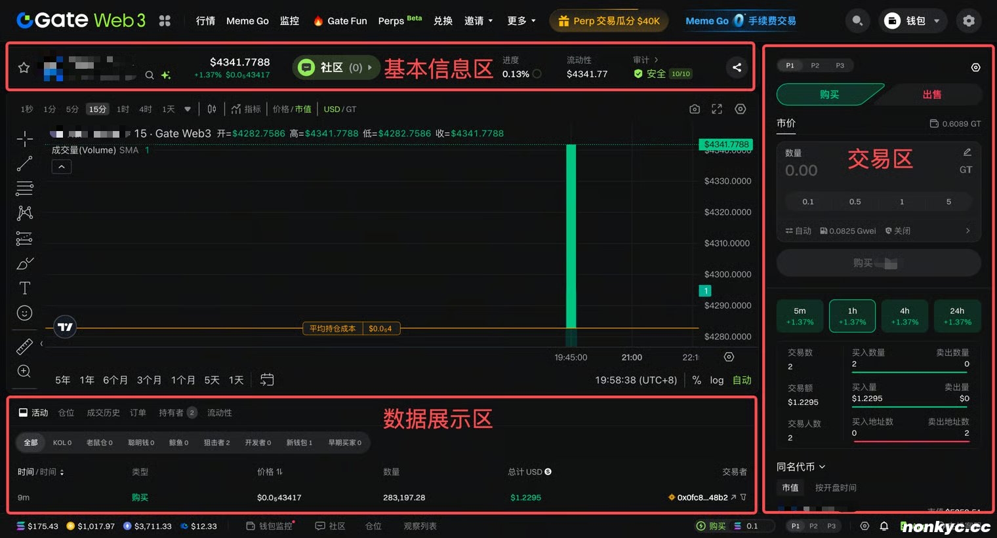997x538 pixels.
Task: Select the pattern drawing tool
Action: [24, 213]
